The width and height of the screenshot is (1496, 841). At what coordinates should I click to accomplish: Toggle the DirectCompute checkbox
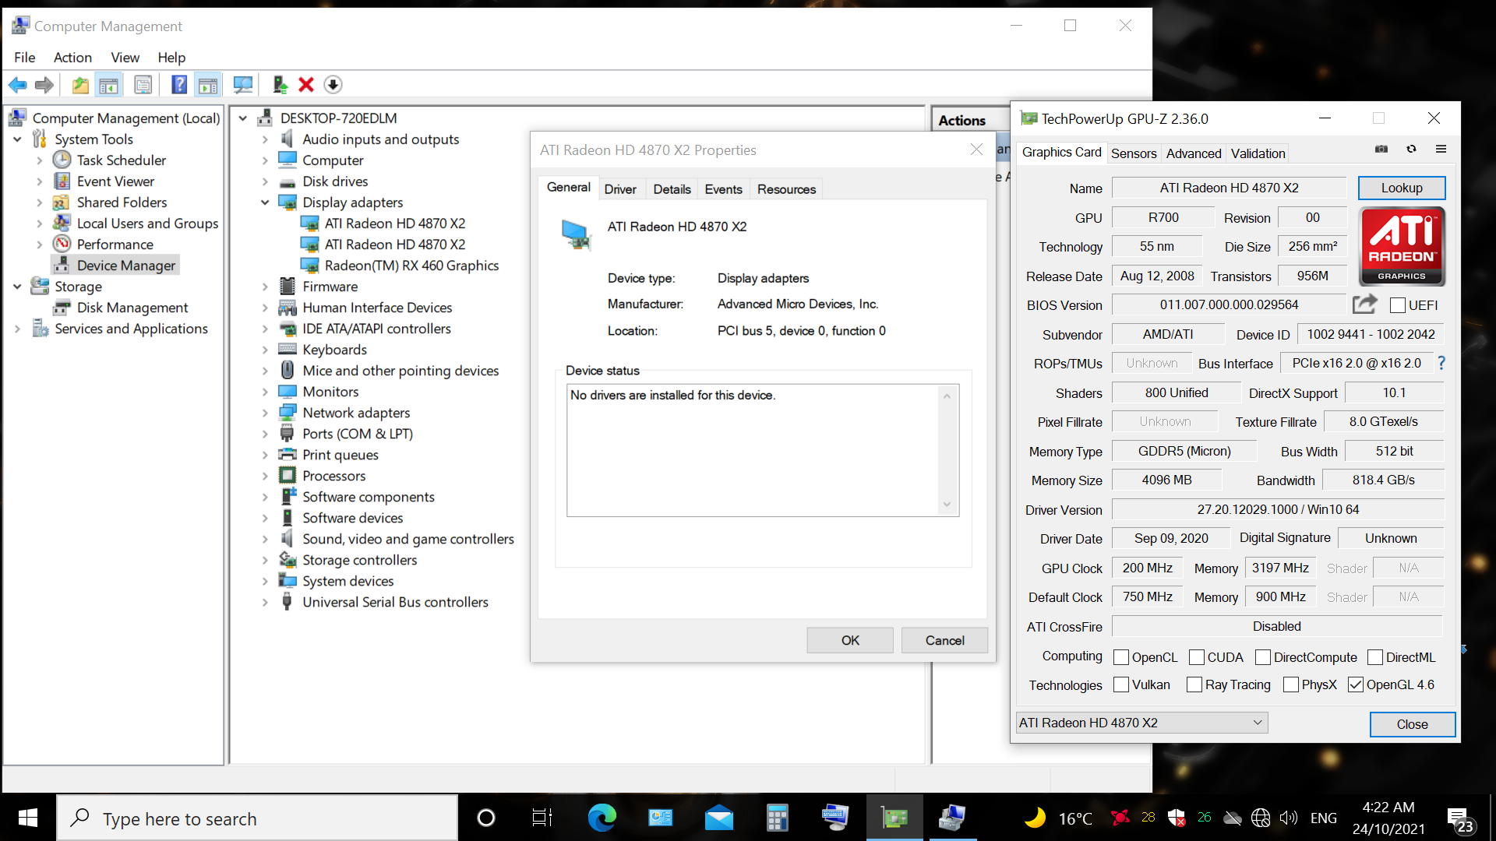pos(1263,657)
